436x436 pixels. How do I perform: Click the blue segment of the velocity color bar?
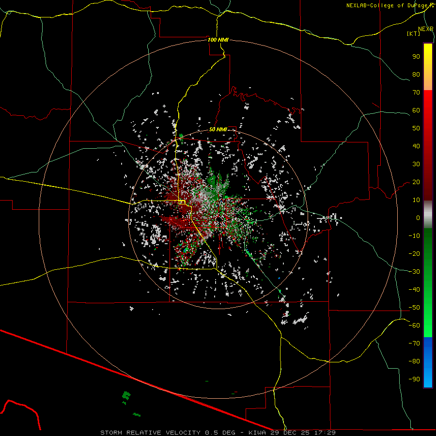coord(428,362)
